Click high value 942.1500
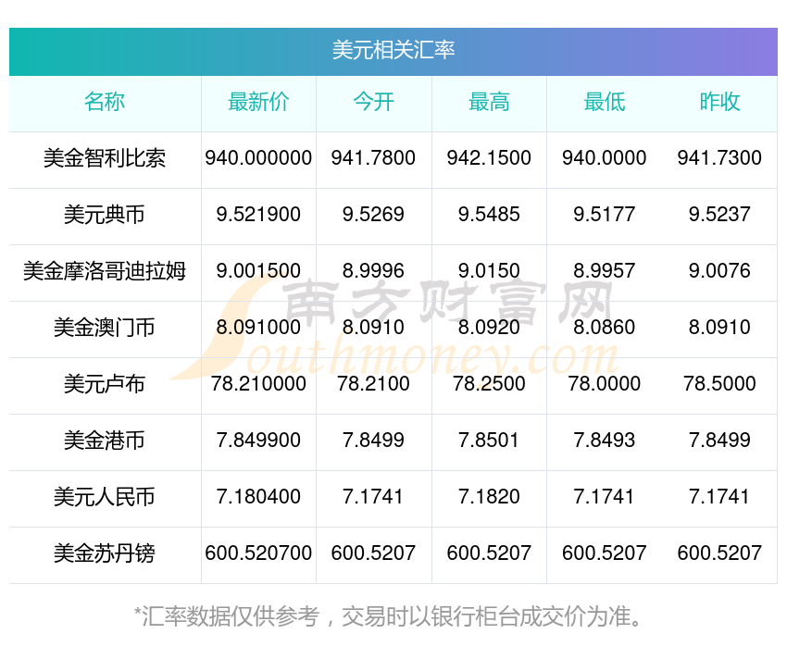The image size is (787, 646). point(489,158)
